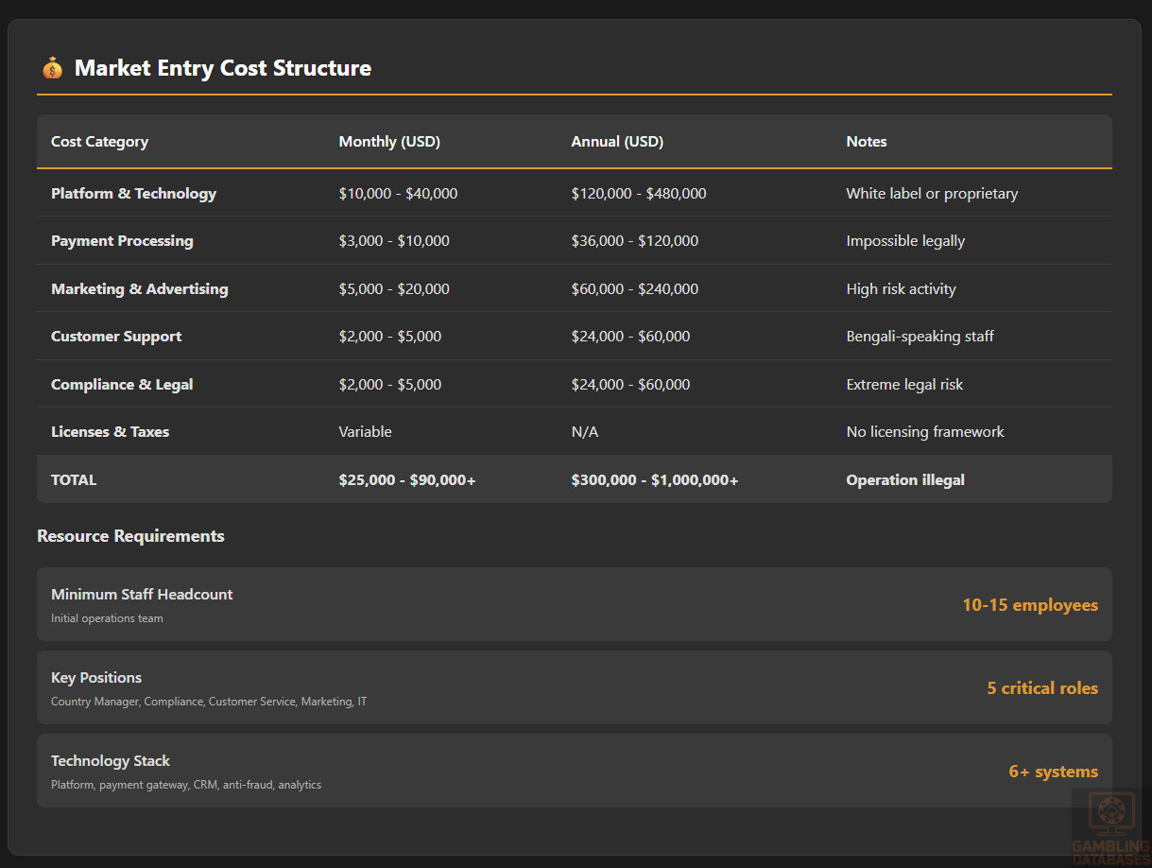Image resolution: width=1152 pixels, height=868 pixels.
Task: Select the Licenses & Taxes row label
Action: [x=110, y=432]
